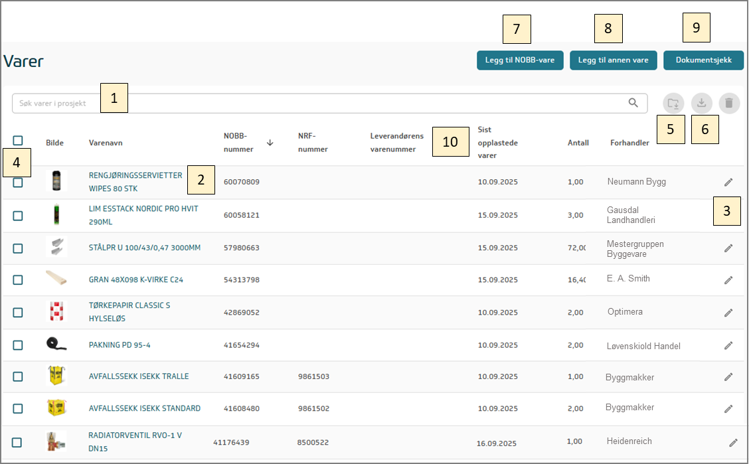The image size is (749, 464).
Task: Click edit pencil for Tørkepapir Classic row
Action: tap(728, 313)
